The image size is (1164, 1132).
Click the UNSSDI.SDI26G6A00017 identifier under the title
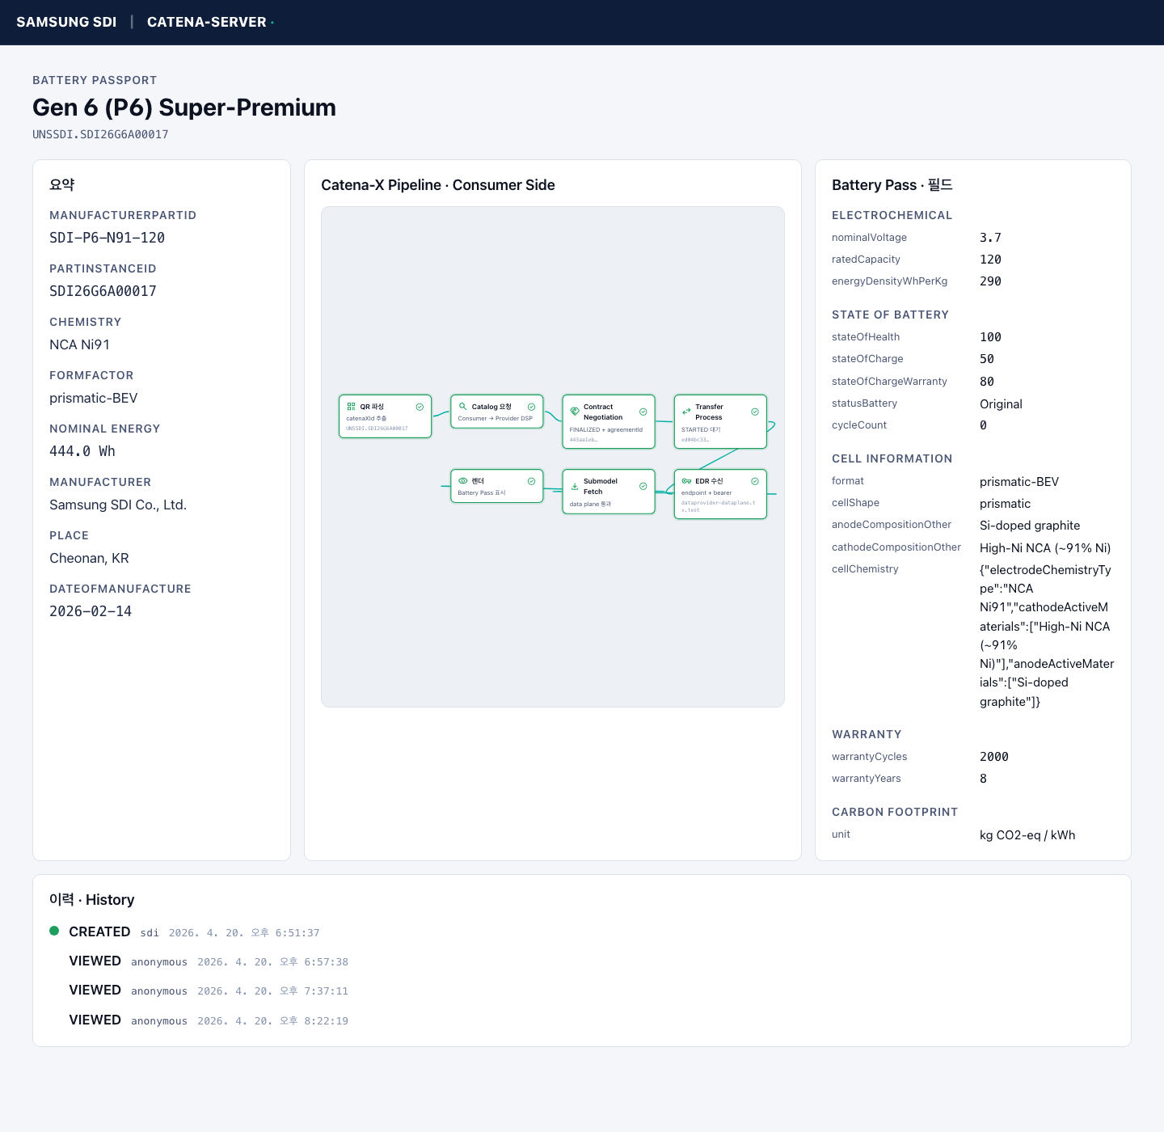pos(100,134)
